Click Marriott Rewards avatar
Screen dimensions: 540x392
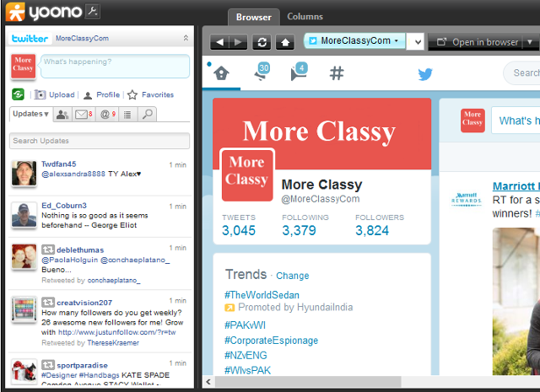coord(467,199)
